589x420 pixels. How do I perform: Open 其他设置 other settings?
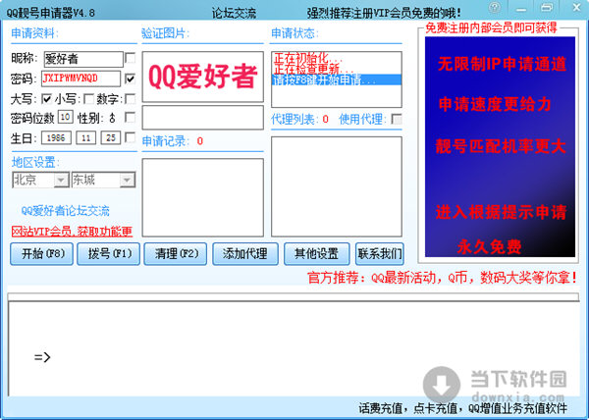(317, 254)
